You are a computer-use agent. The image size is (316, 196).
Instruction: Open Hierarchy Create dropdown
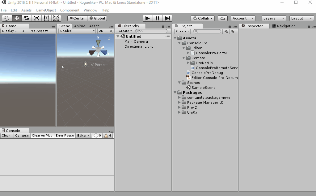[x=125, y=31]
